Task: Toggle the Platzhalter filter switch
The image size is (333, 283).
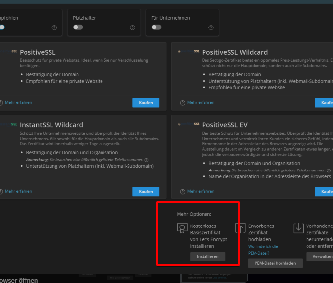Action: (x=78, y=28)
